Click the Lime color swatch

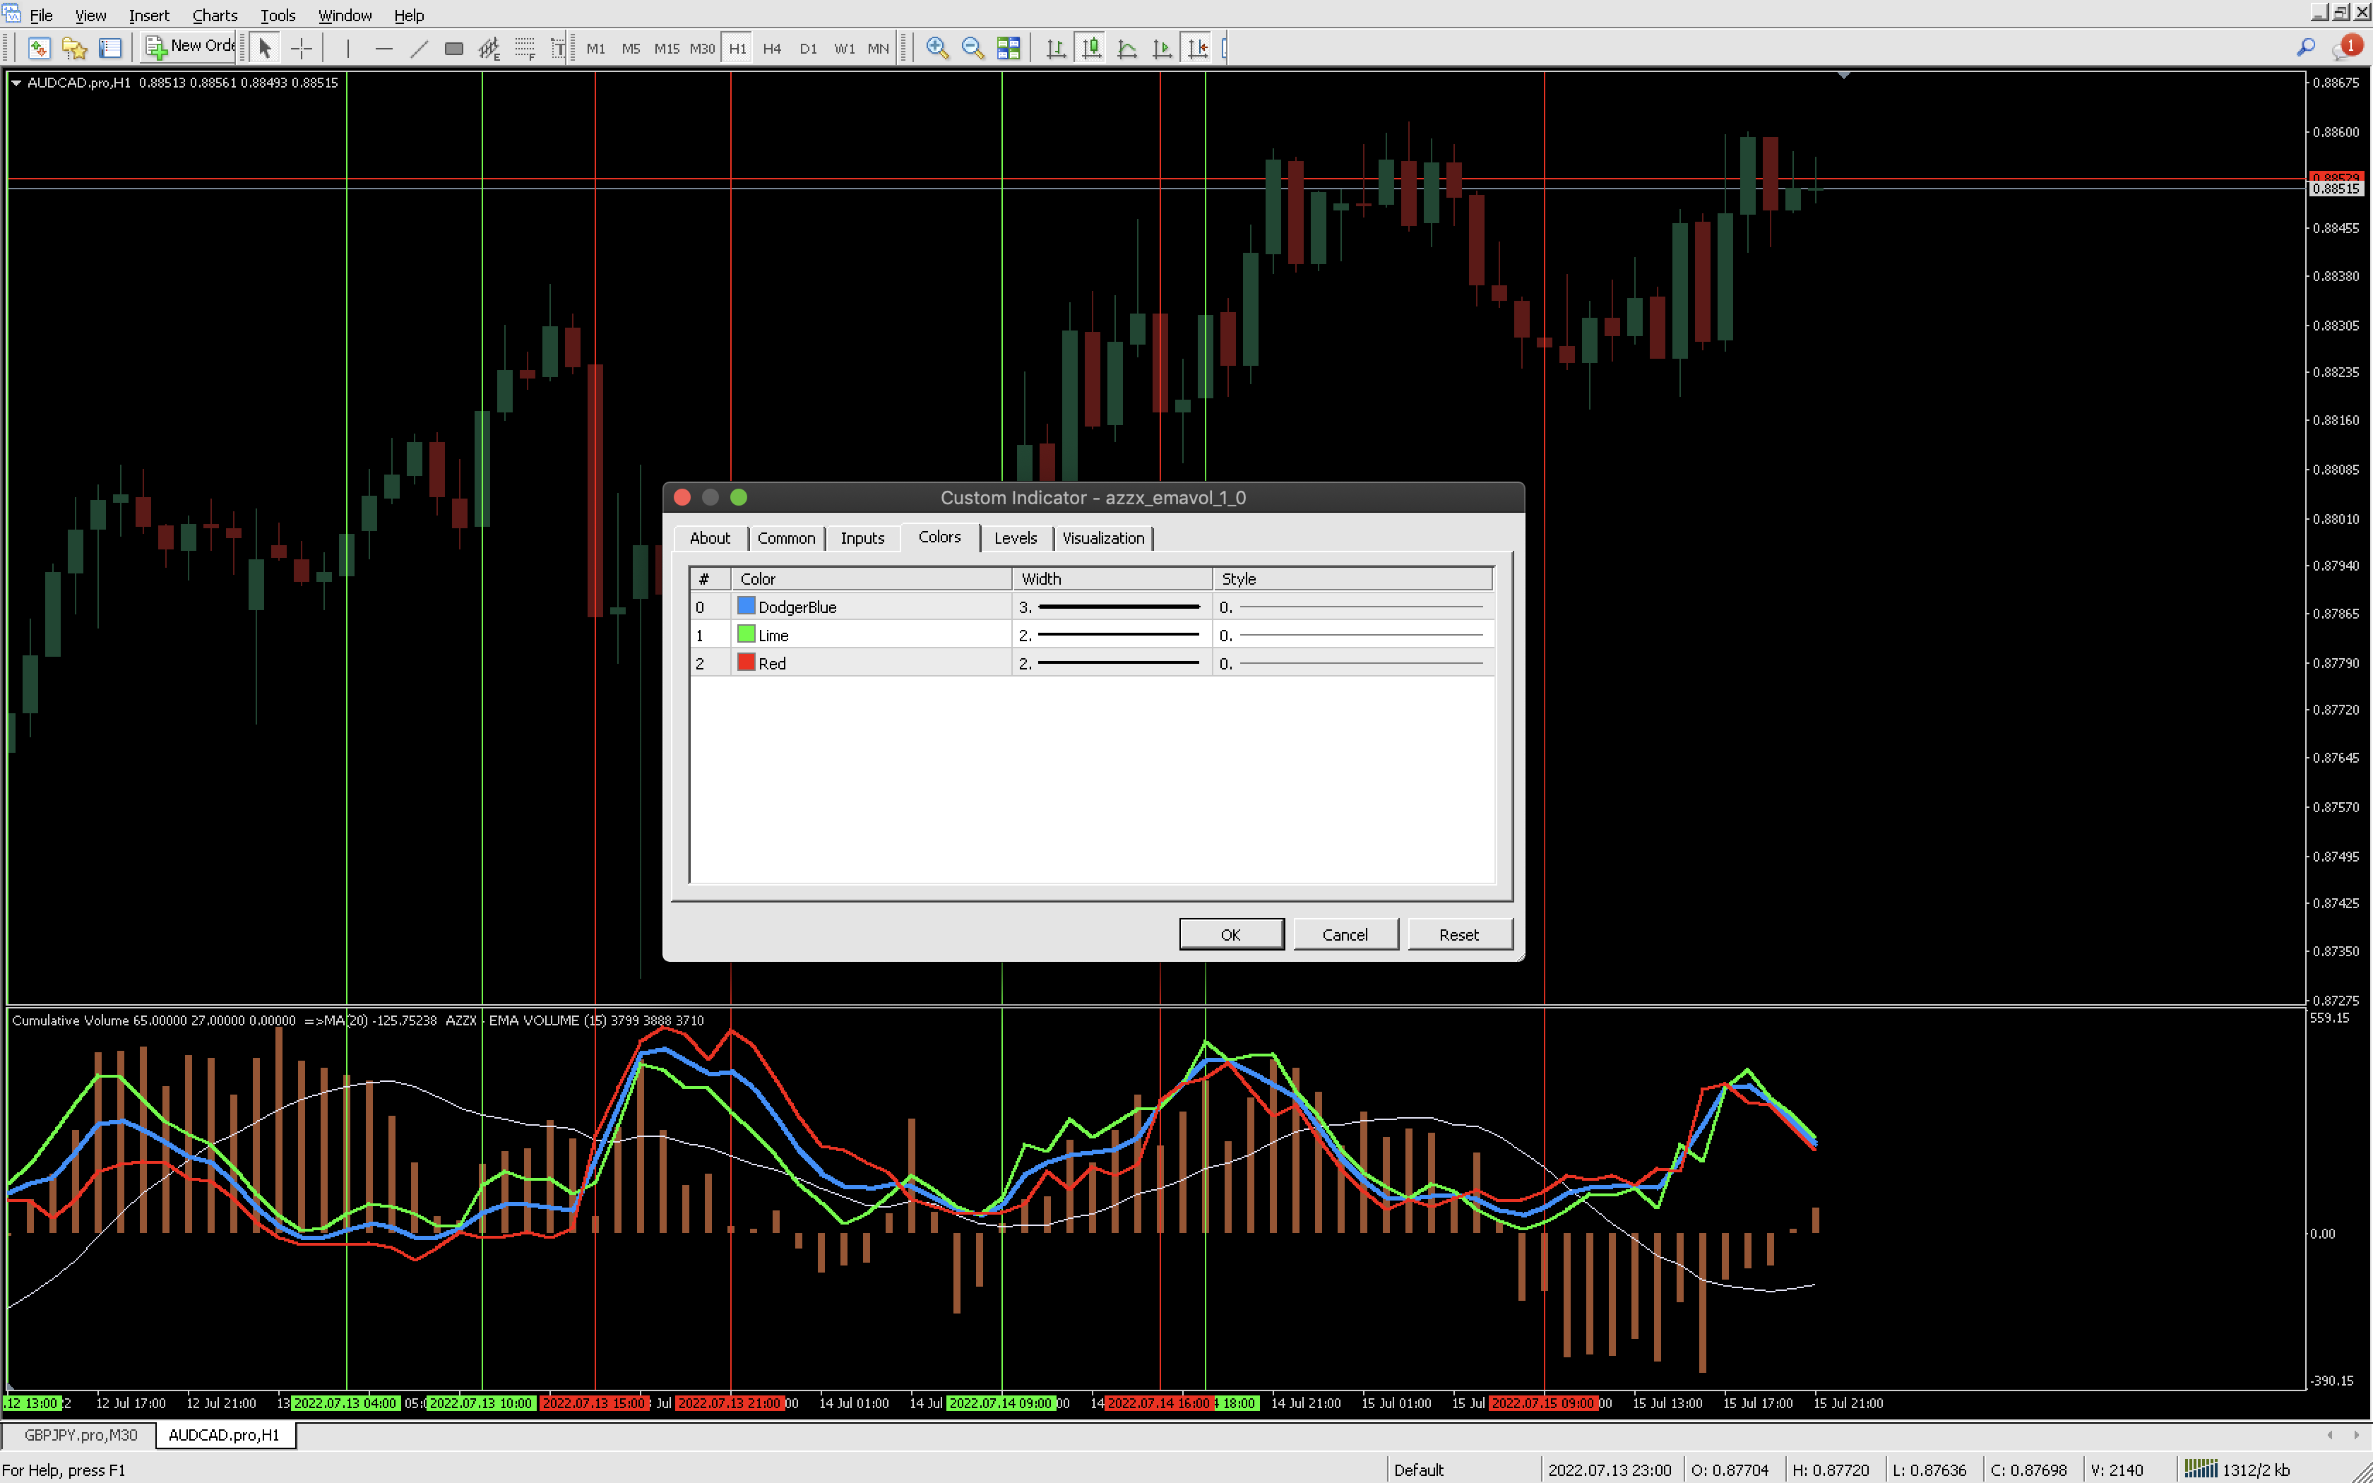tap(747, 635)
